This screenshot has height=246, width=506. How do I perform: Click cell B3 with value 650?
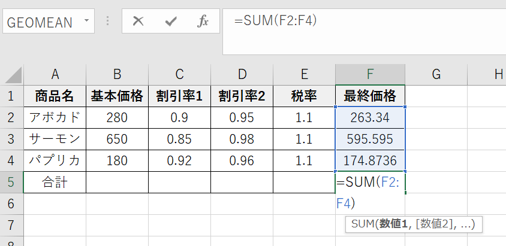click(117, 139)
